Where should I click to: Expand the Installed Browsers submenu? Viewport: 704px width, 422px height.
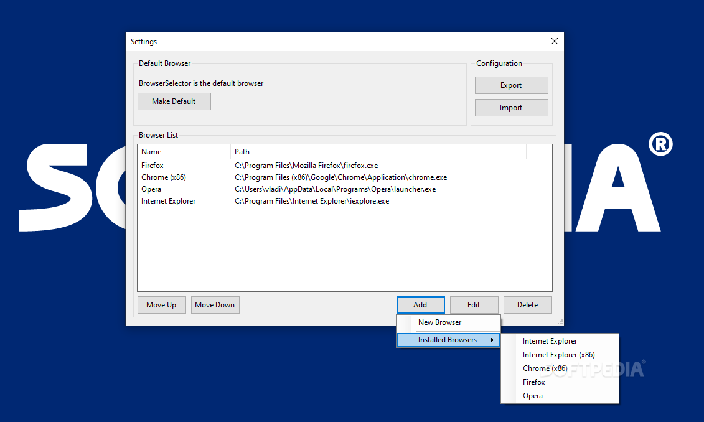[449, 340]
